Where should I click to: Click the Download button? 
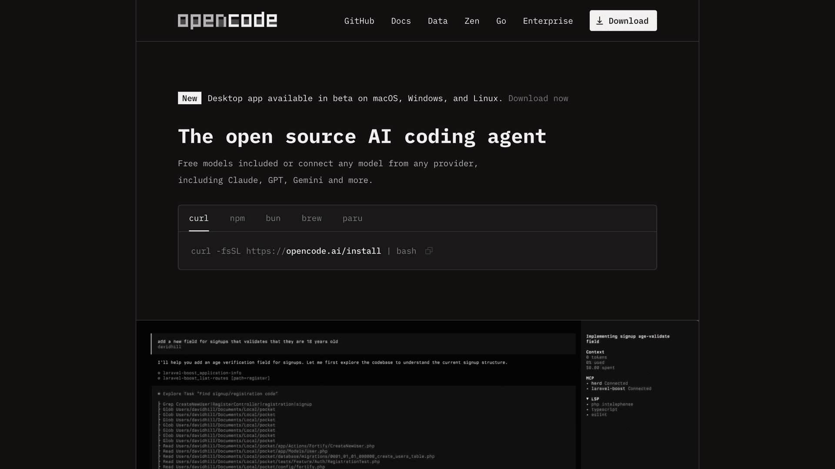[x=623, y=21]
